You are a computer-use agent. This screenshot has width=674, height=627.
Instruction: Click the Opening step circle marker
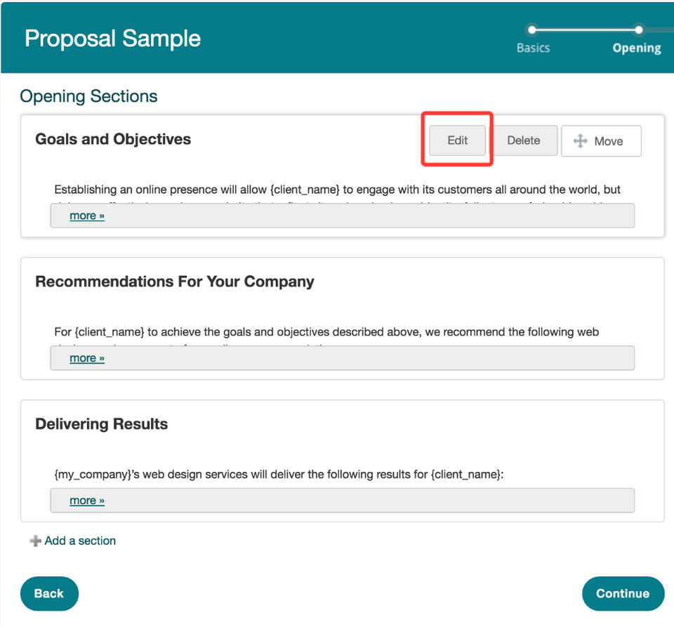pos(638,29)
